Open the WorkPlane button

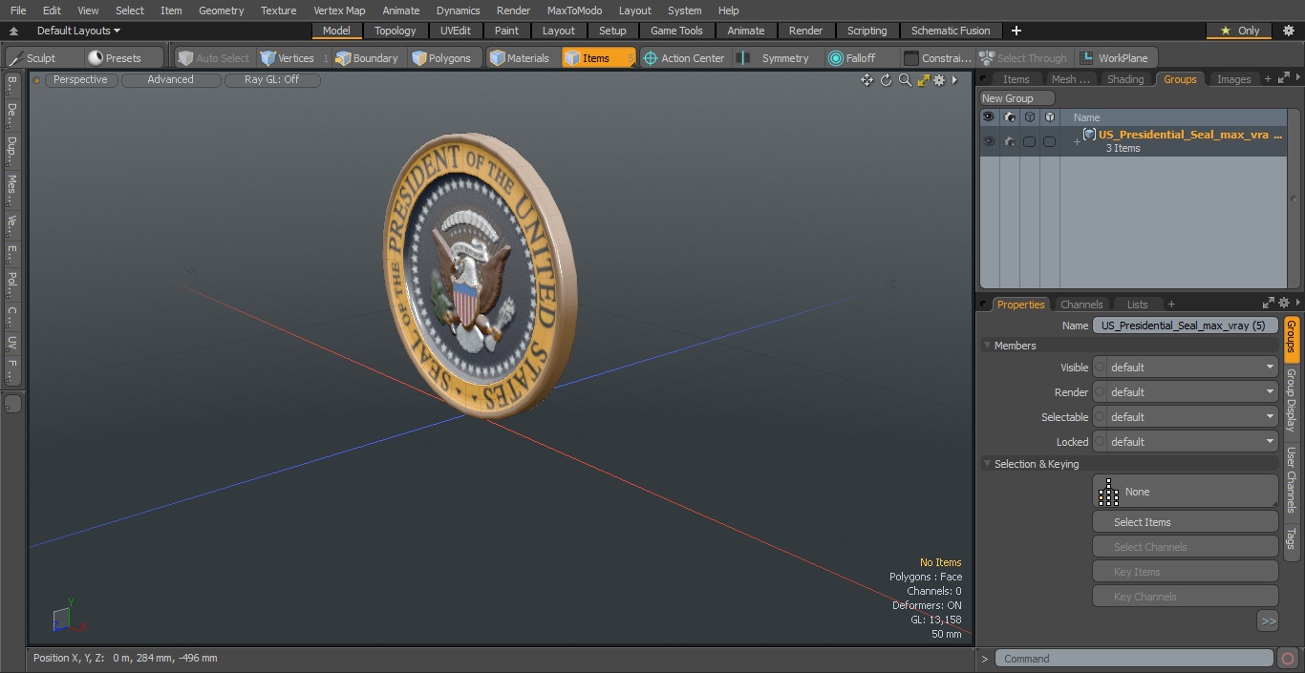point(1116,58)
